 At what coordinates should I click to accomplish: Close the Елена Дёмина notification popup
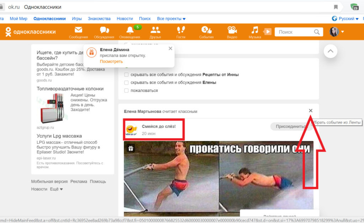pyautogui.click(x=170, y=48)
